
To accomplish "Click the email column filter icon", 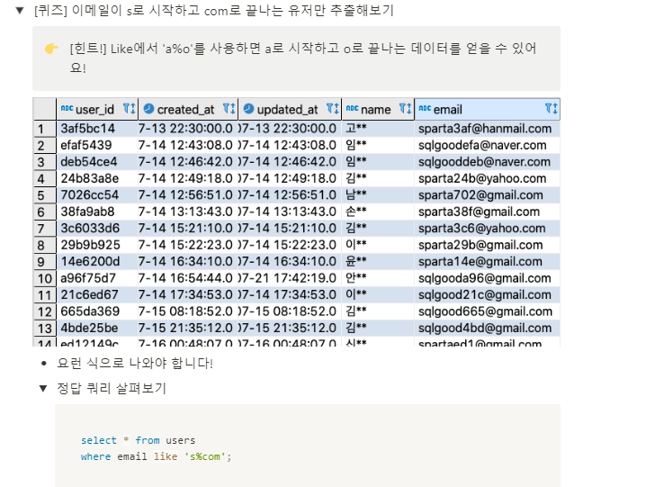I will 552,109.
